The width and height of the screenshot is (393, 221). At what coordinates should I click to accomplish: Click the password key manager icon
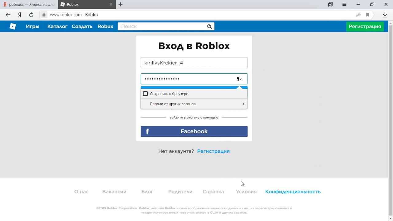pyautogui.click(x=239, y=79)
